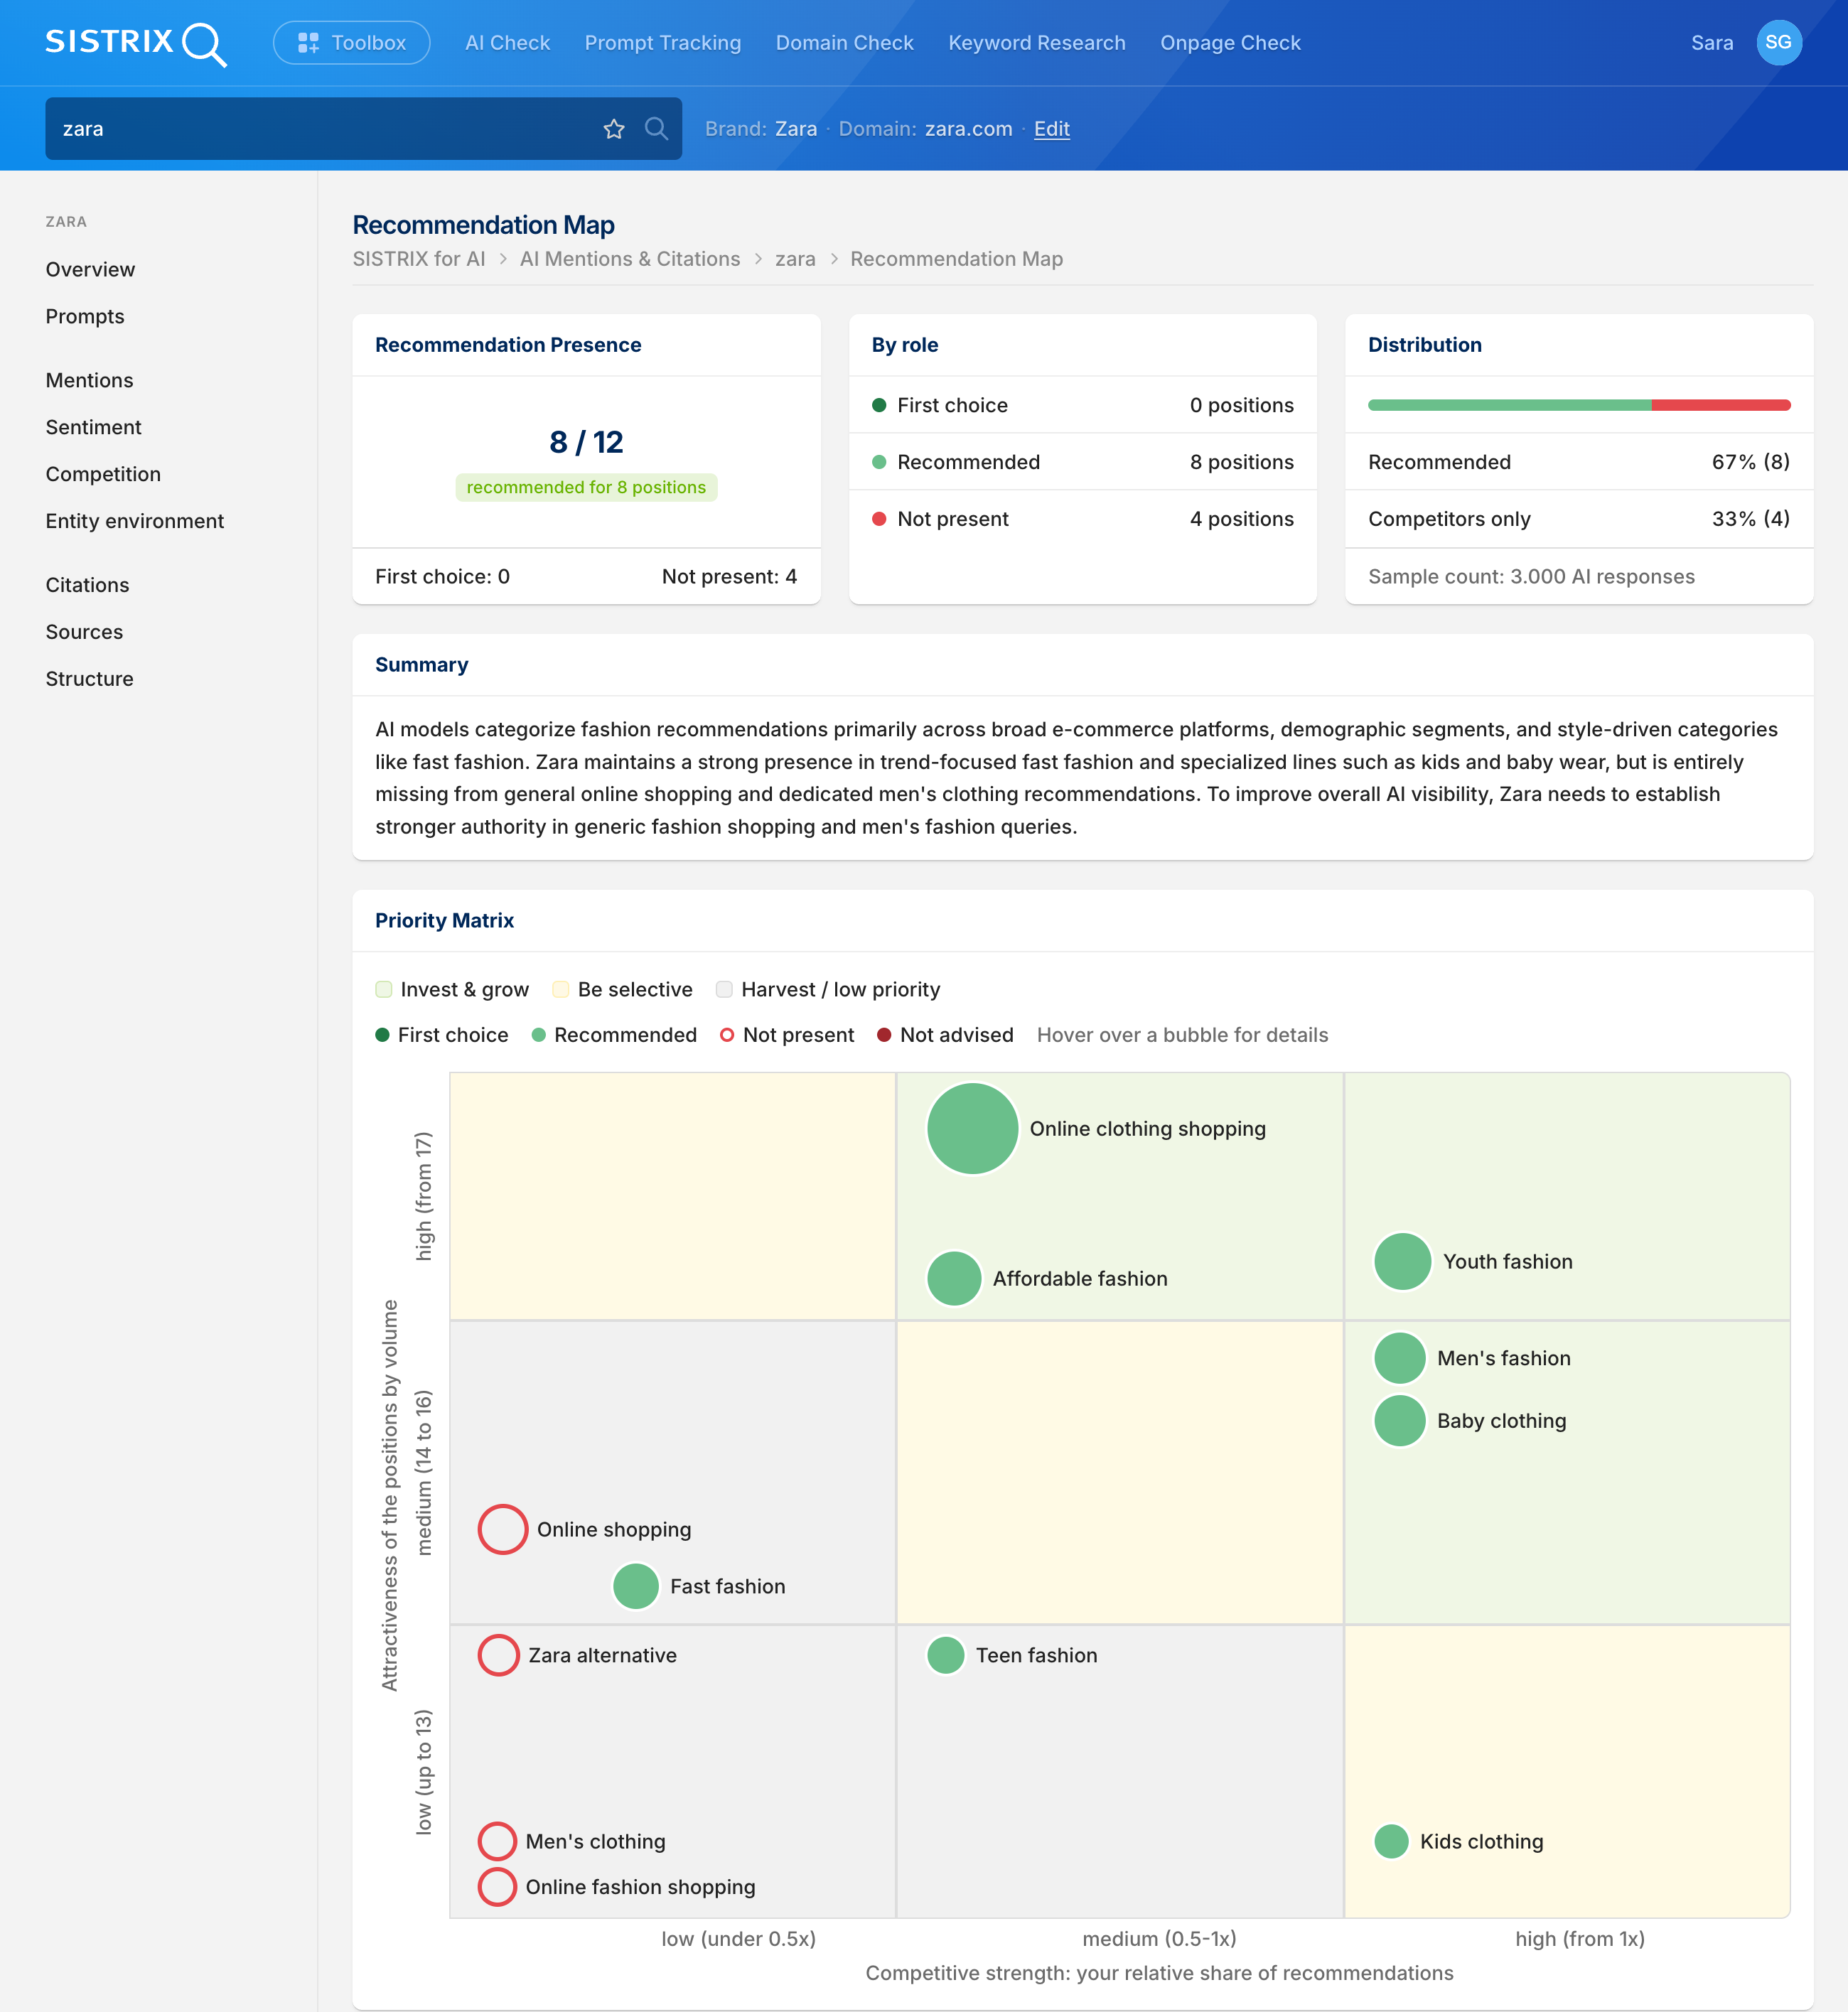Image resolution: width=1848 pixels, height=2012 pixels.
Task: Click the '33% (4)' Competitors only value
Action: (1751, 519)
